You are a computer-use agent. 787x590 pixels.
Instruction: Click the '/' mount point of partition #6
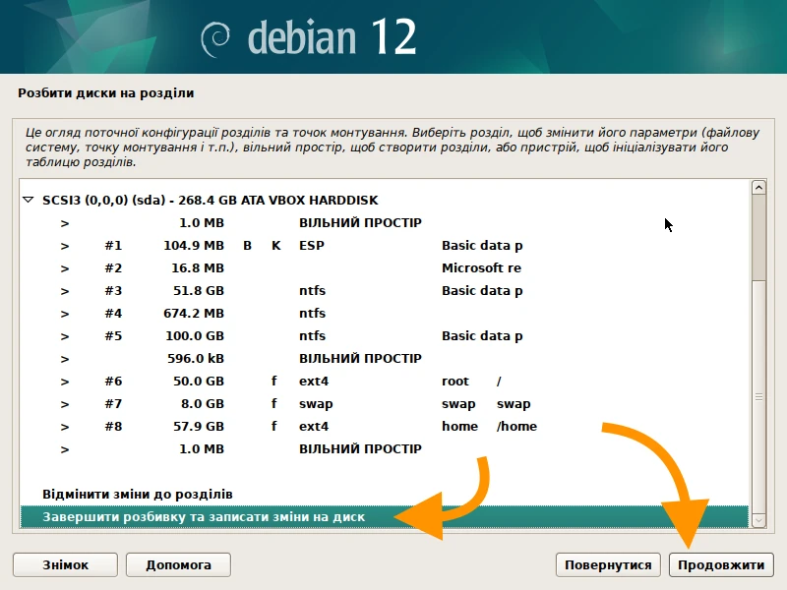499,382
